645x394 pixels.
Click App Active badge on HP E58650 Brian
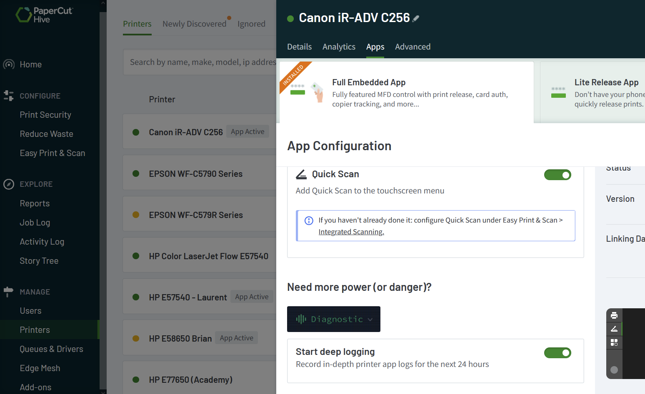[x=237, y=338]
